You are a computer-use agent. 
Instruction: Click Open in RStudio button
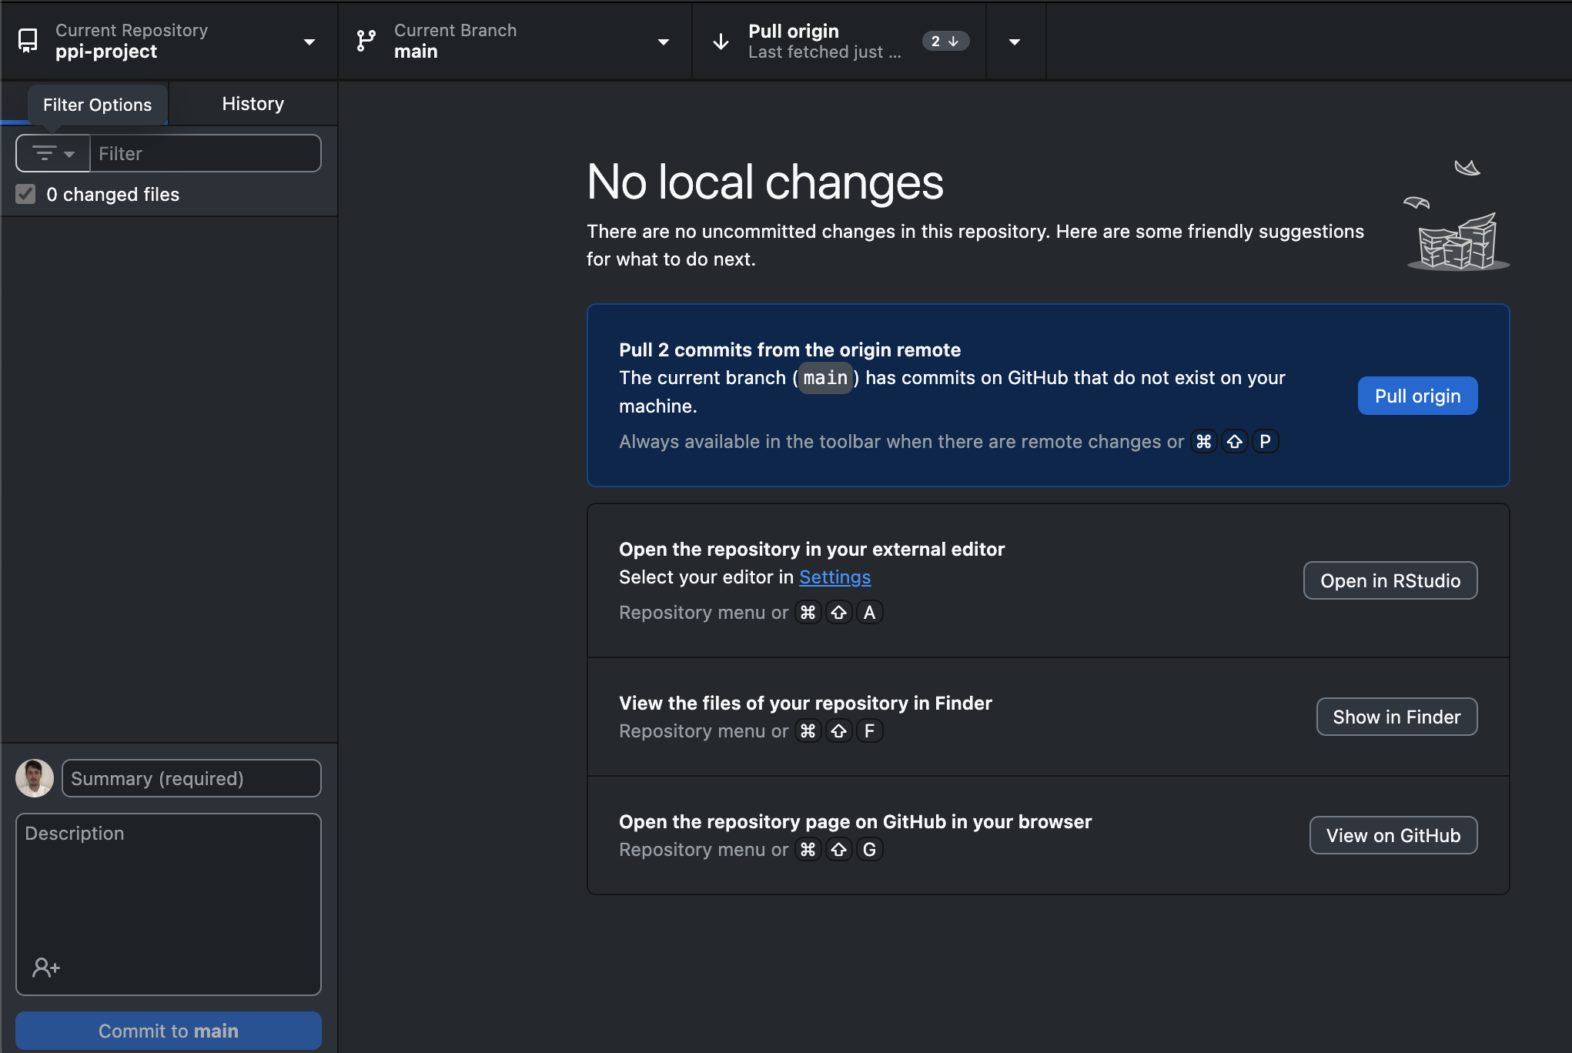(1390, 580)
